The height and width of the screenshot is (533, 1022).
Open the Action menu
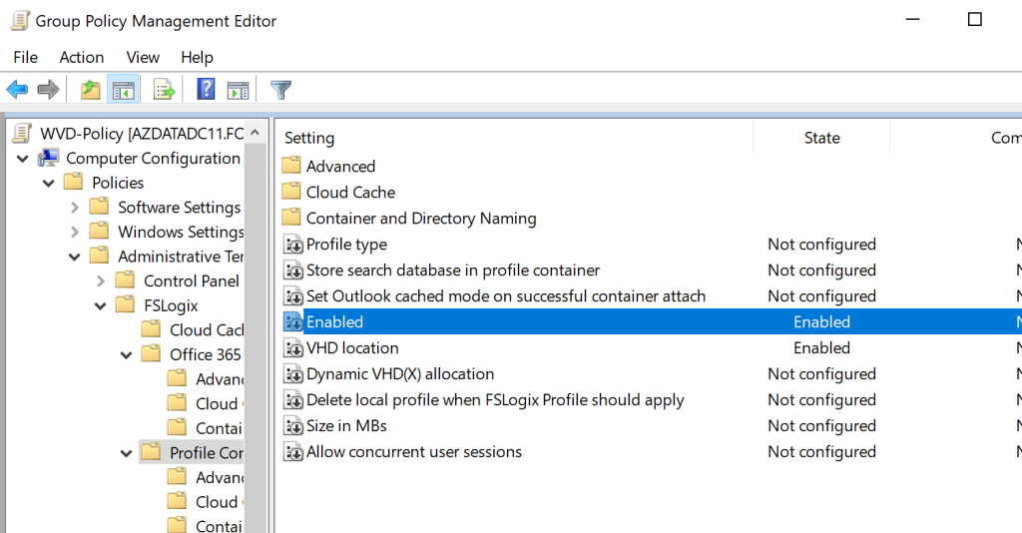pyautogui.click(x=82, y=57)
